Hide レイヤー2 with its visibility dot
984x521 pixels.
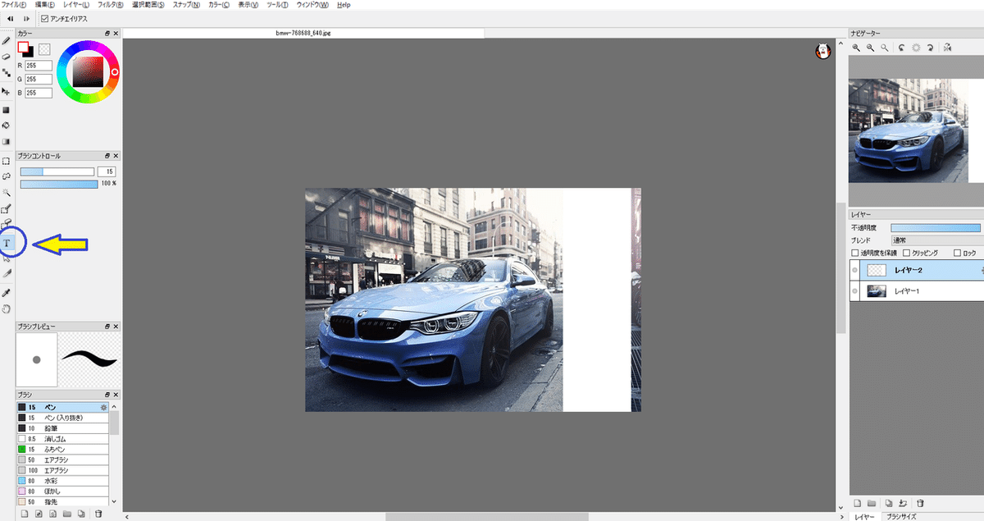click(855, 269)
